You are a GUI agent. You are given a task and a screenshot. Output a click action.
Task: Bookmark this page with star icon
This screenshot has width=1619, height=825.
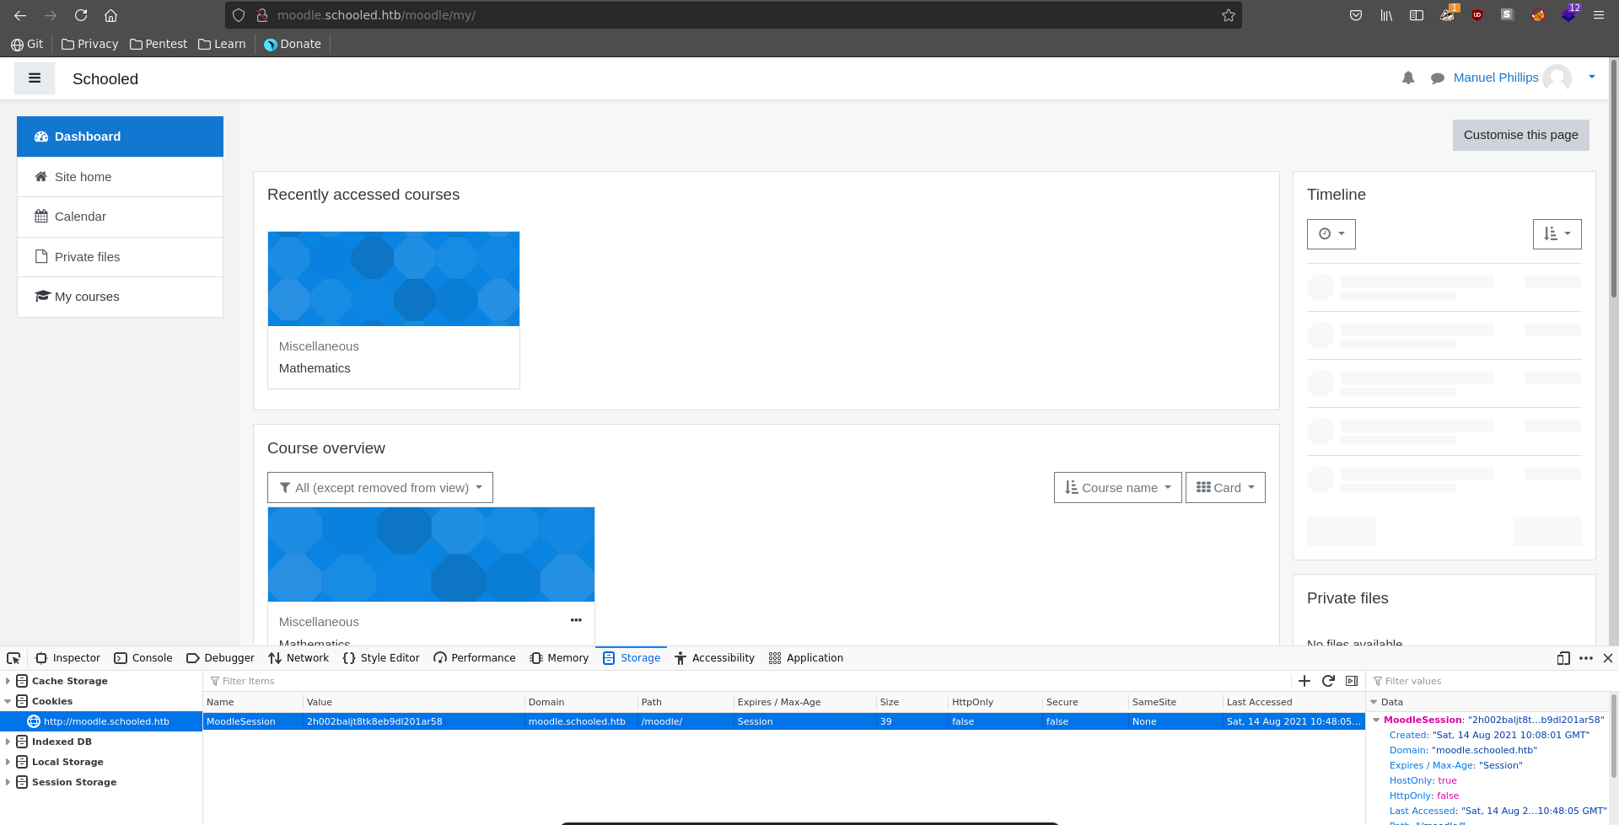pos(1228,15)
